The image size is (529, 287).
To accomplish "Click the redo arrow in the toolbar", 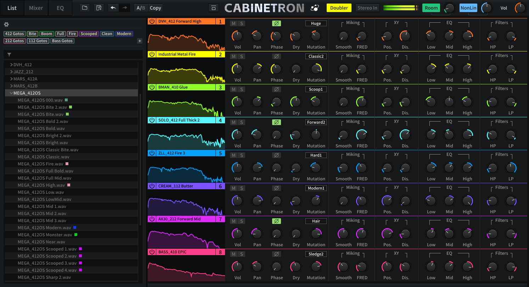I will (x=123, y=7).
